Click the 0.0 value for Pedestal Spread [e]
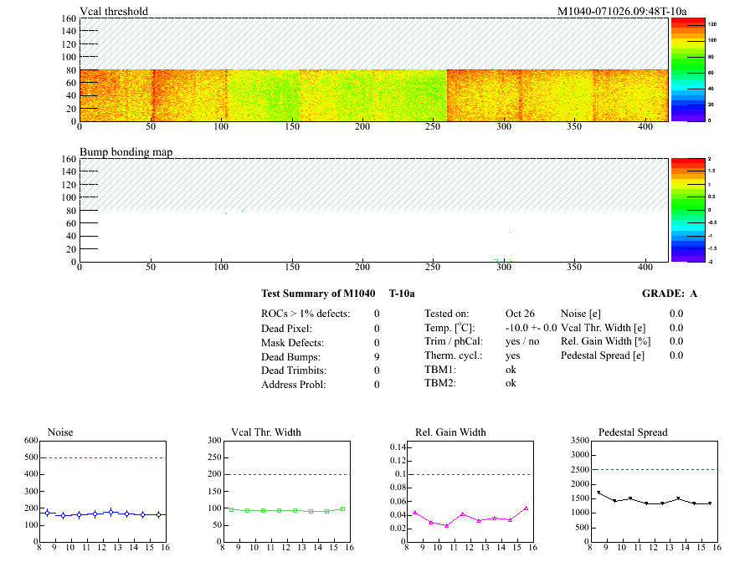750x562 pixels. point(676,355)
